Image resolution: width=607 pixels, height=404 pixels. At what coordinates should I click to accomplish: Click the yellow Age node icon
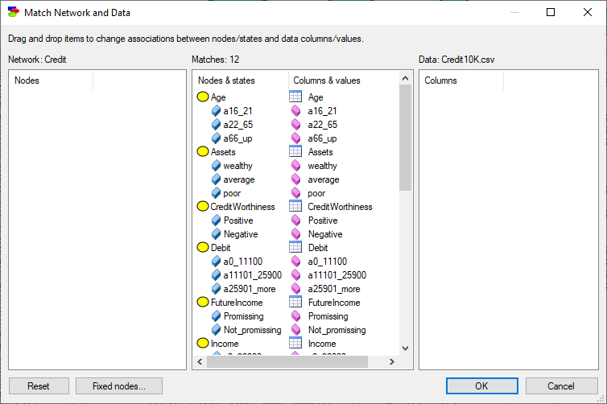pyautogui.click(x=202, y=97)
